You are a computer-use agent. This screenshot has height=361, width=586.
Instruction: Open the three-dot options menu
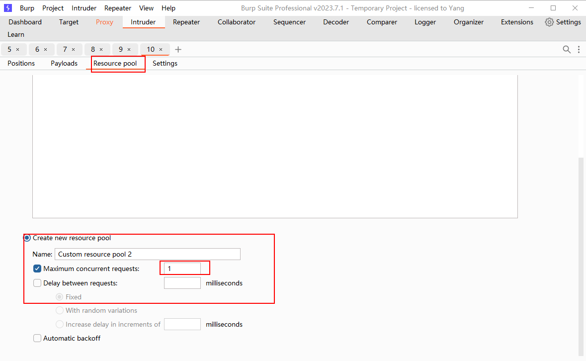click(x=579, y=49)
